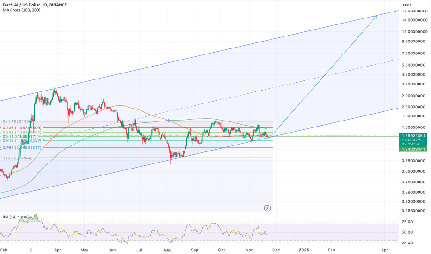
Task: Click the RSI (14, close) indicator label
Action: click(15, 217)
